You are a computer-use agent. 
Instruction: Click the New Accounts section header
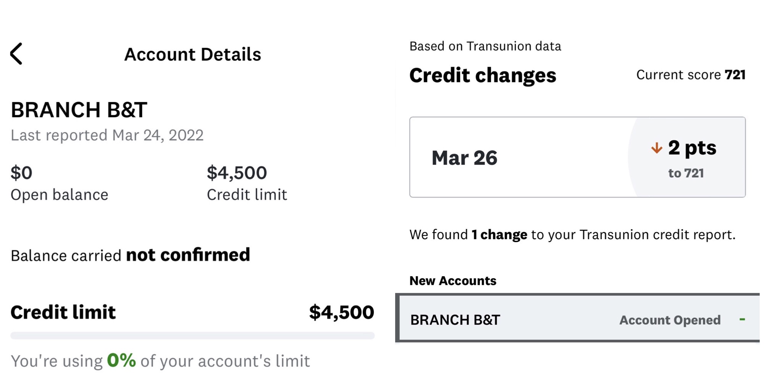(x=453, y=281)
